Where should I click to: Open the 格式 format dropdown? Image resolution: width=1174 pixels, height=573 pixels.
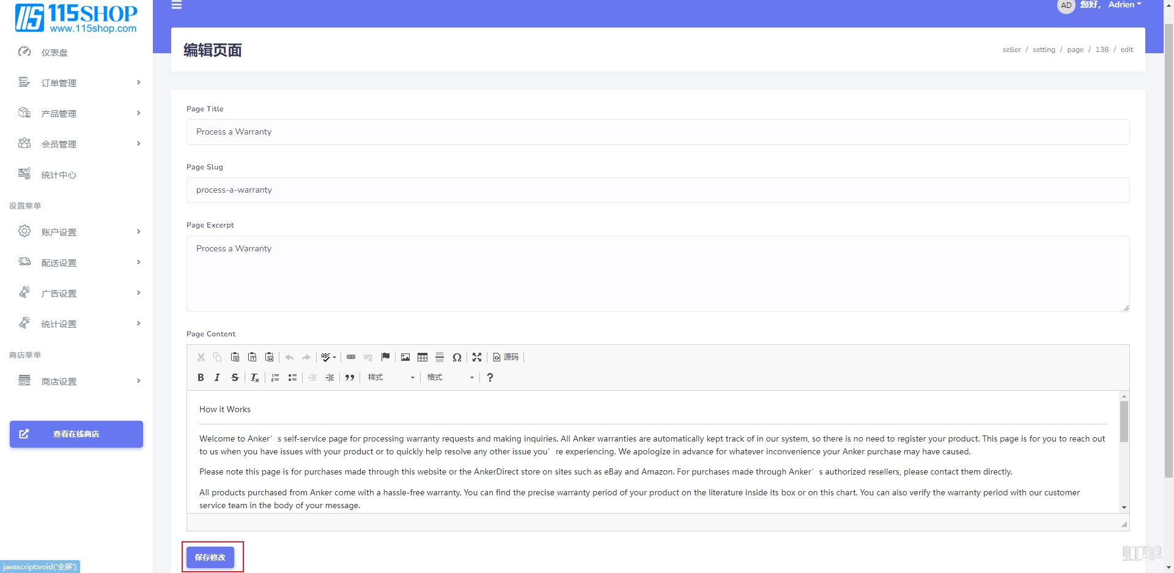point(451,377)
